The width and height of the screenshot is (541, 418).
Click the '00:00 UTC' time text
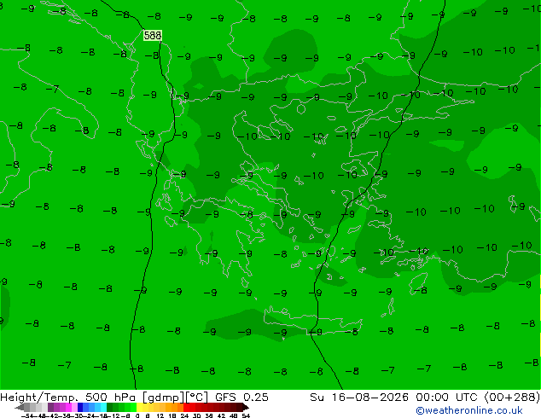447,397
